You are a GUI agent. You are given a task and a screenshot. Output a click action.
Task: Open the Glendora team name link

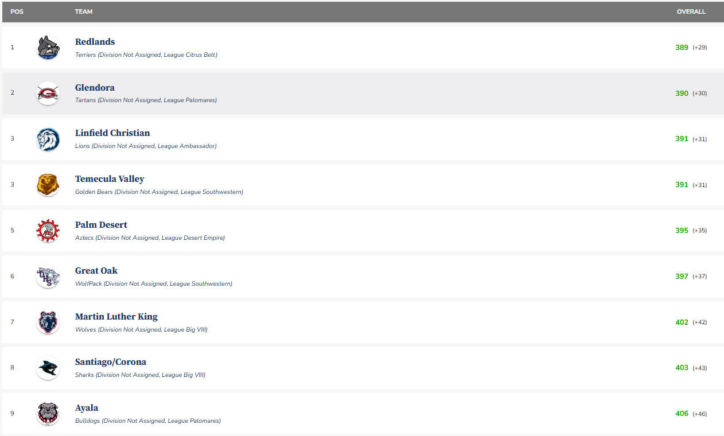click(x=95, y=88)
